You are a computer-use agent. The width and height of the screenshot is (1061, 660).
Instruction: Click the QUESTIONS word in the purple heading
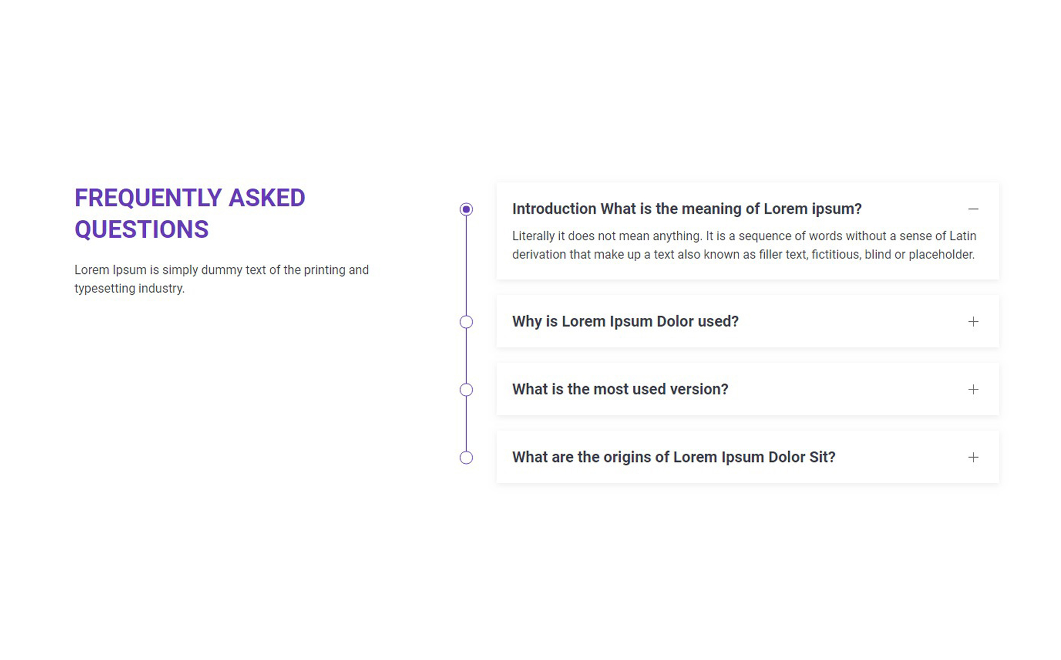(x=142, y=230)
